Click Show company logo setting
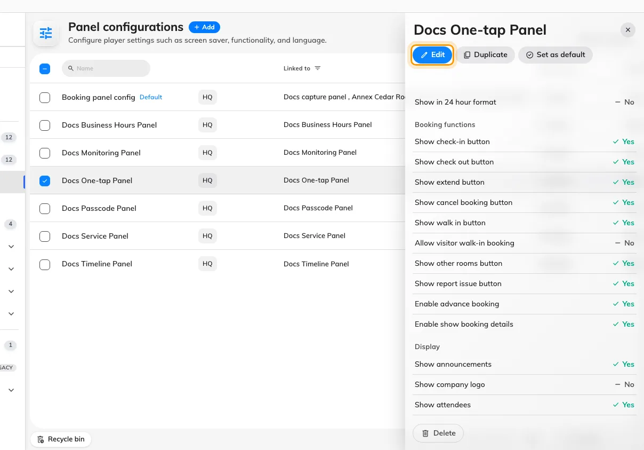This screenshot has width=644, height=450. (x=525, y=384)
